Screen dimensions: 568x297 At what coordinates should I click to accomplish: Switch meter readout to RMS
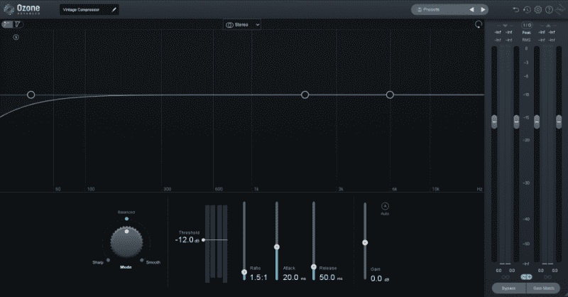coord(526,40)
